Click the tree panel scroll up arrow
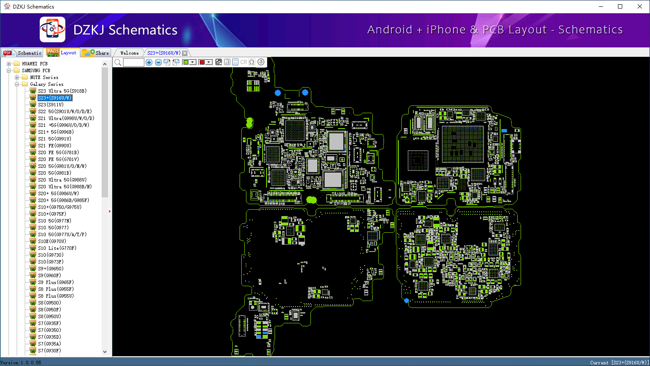 click(105, 64)
